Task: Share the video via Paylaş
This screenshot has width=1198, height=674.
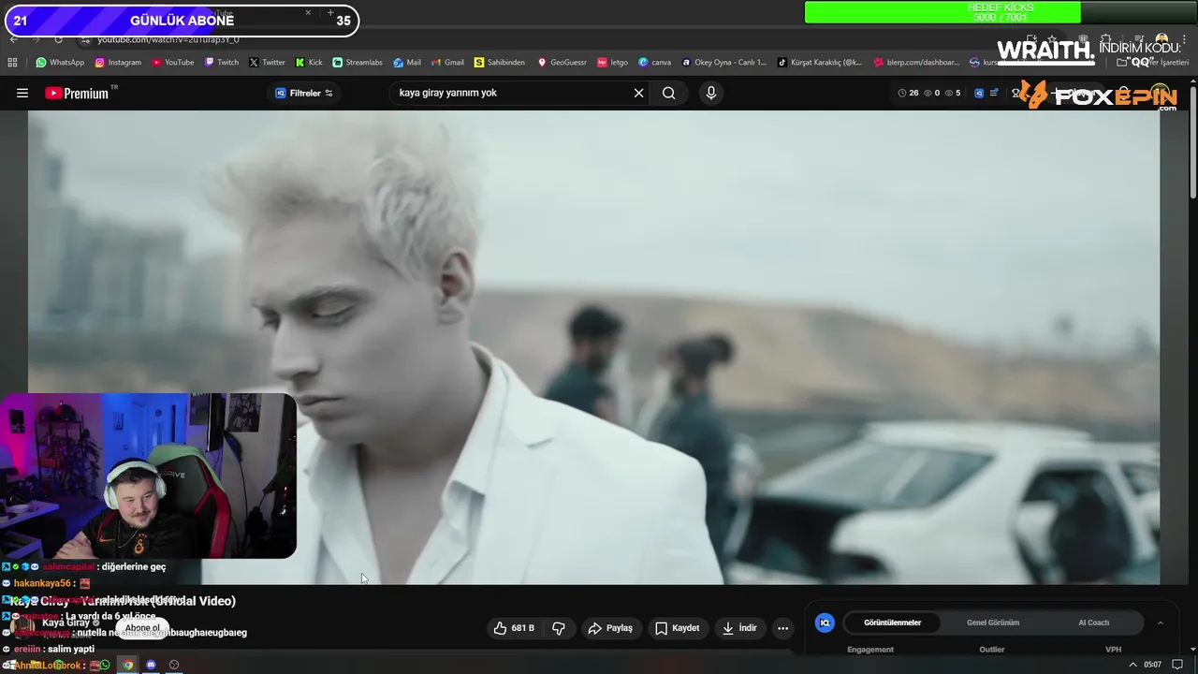Action: 610,628
